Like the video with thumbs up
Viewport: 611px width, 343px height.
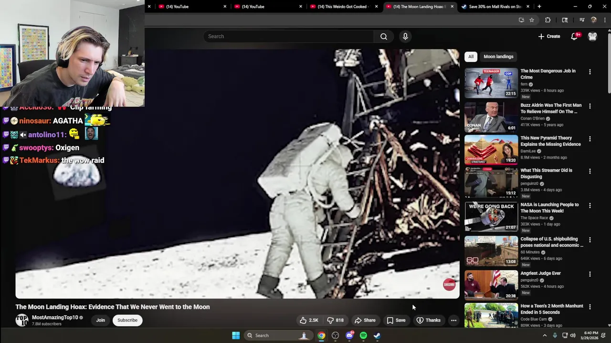309,320
